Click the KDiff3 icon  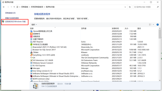click(x=31, y=79)
